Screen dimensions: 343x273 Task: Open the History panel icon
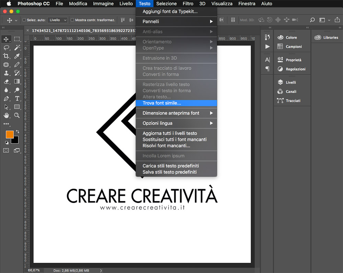tap(268, 37)
